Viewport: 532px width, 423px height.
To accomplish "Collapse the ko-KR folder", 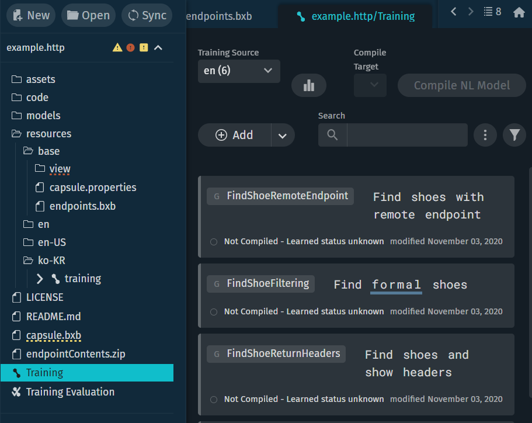I will coord(44,261).
